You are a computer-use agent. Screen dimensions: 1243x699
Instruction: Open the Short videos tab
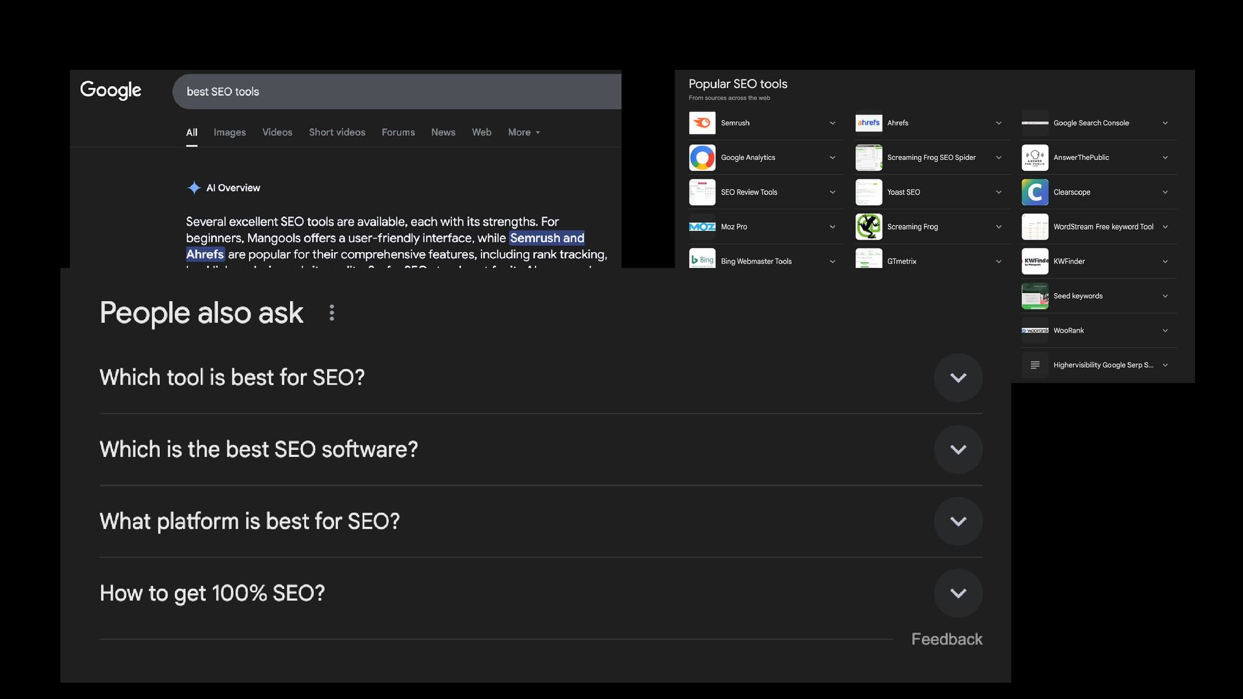(x=337, y=132)
